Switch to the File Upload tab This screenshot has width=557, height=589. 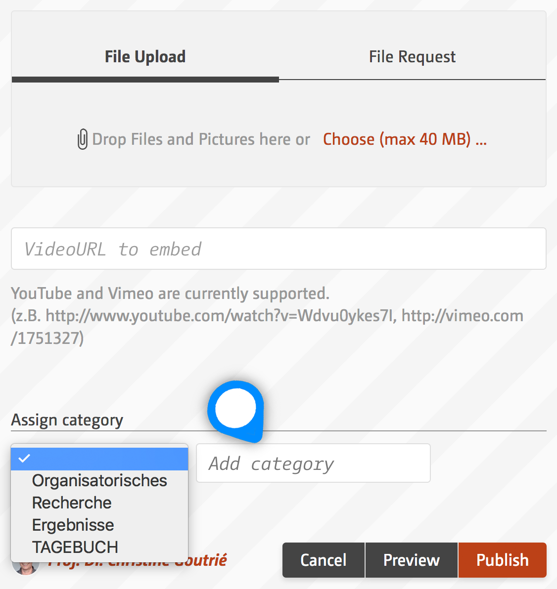[145, 57]
